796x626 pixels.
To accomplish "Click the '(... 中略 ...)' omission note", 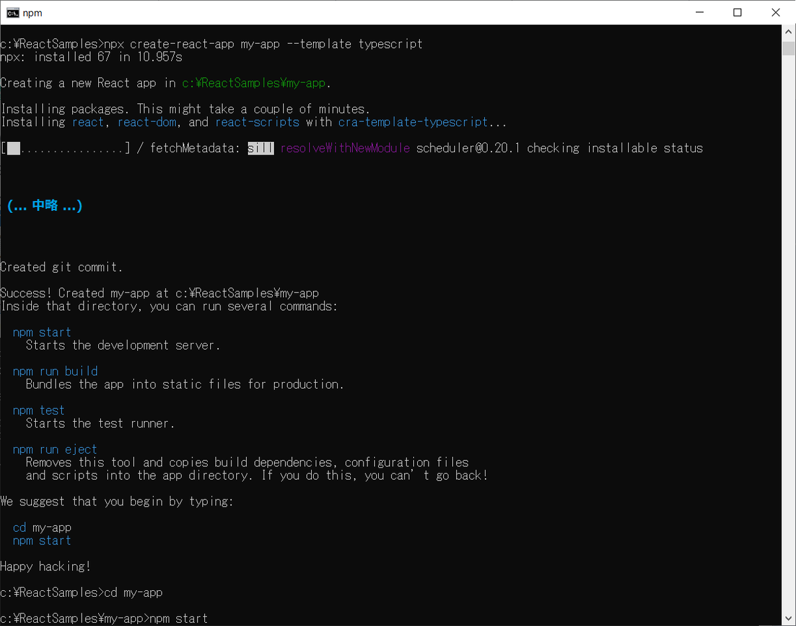I will tap(44, 206).
